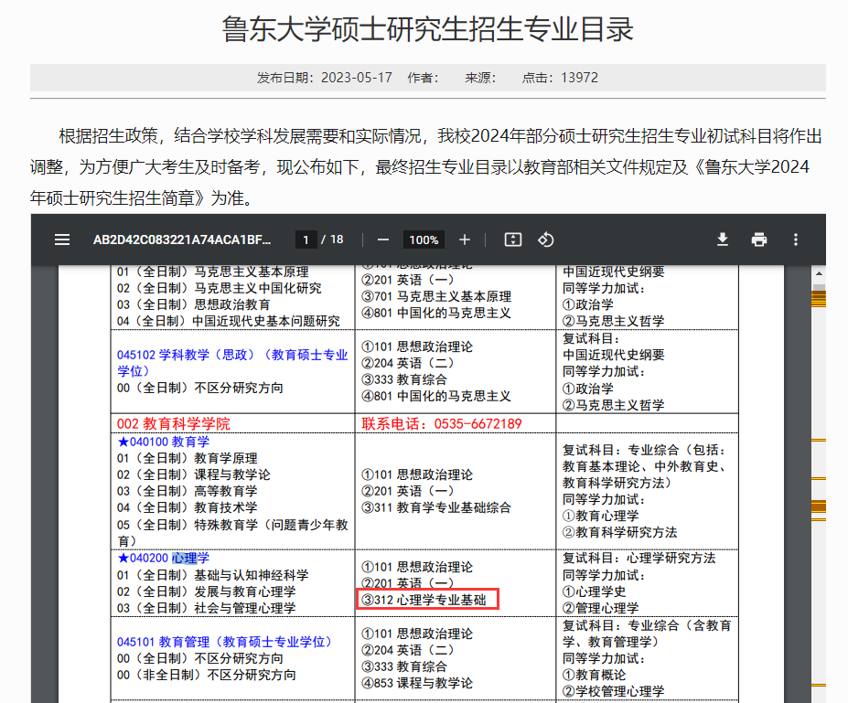Click the publish date 2023-05-17
Image resolution: width=848 pixels, height=703 pixels.
(357, 78)
